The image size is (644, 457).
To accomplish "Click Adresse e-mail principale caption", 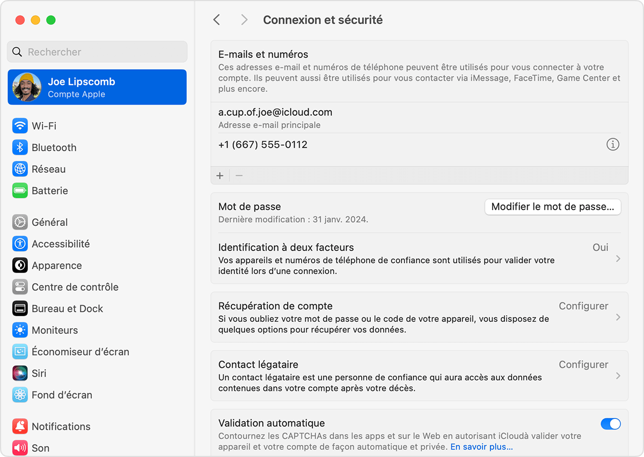I will (x=269, y=125).
